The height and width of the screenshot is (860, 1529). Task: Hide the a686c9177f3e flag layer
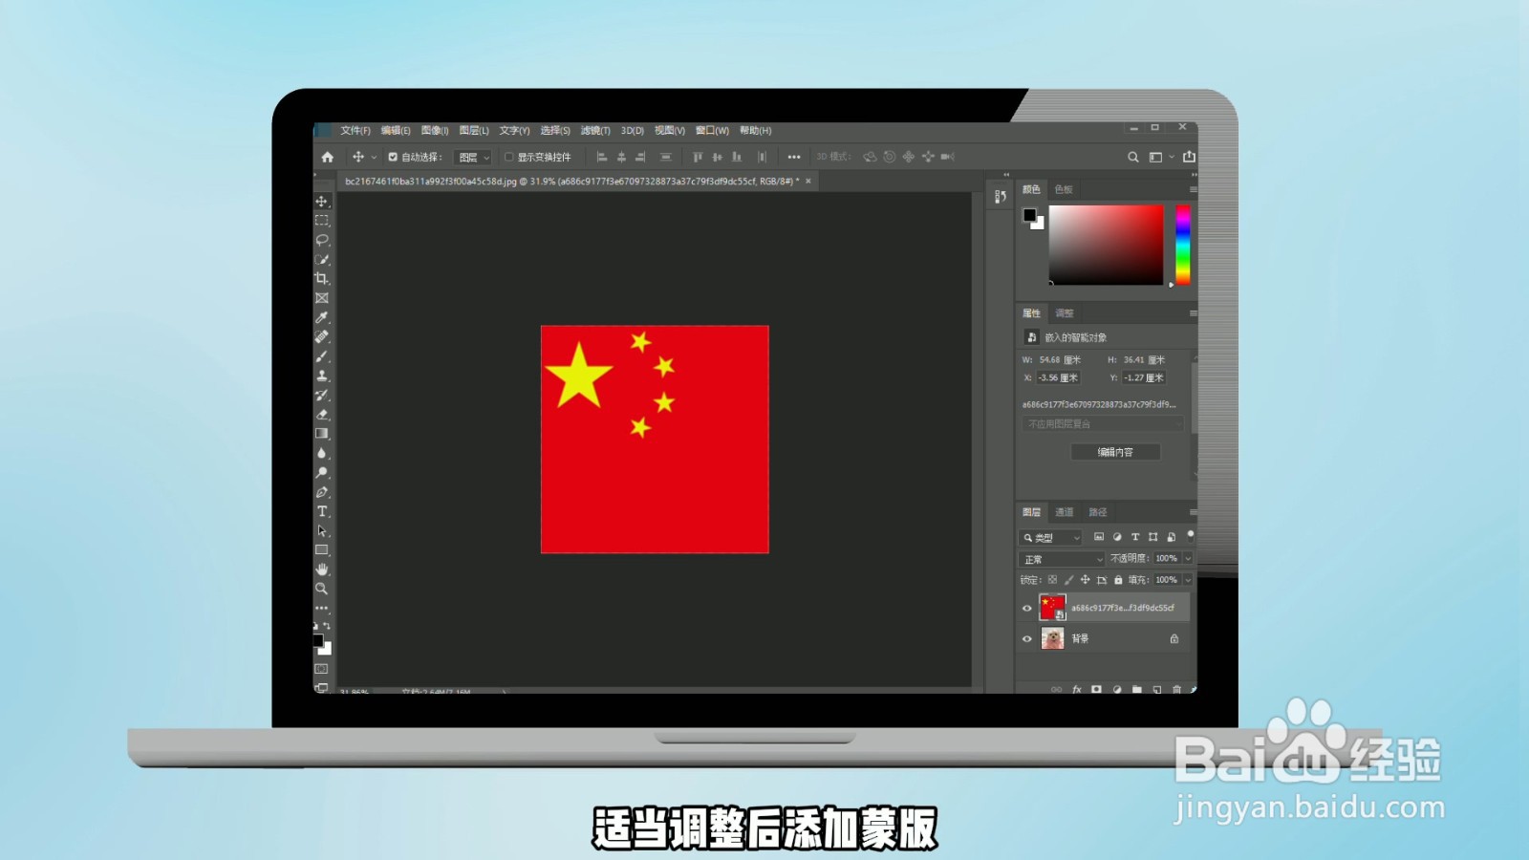(x=1027, y=607)
